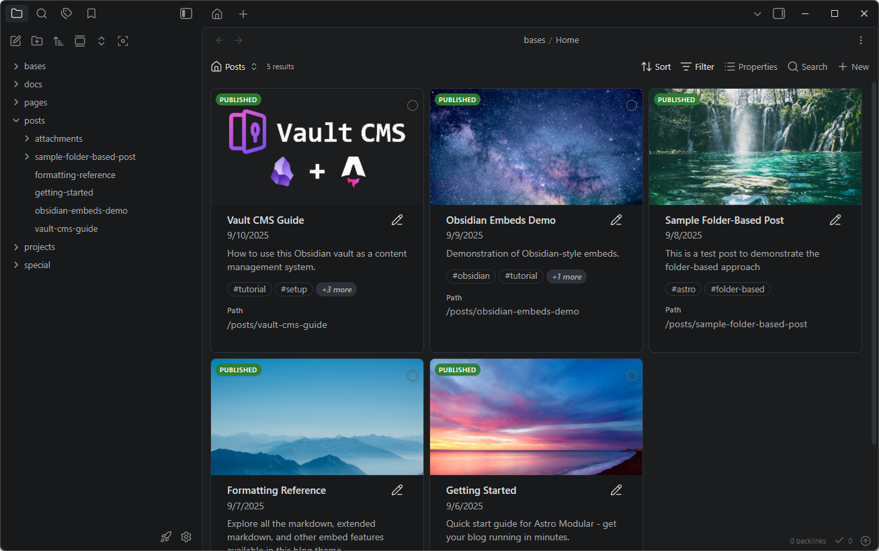Open the bookmarks pane

pyautogui.click(x=91, y=13)
